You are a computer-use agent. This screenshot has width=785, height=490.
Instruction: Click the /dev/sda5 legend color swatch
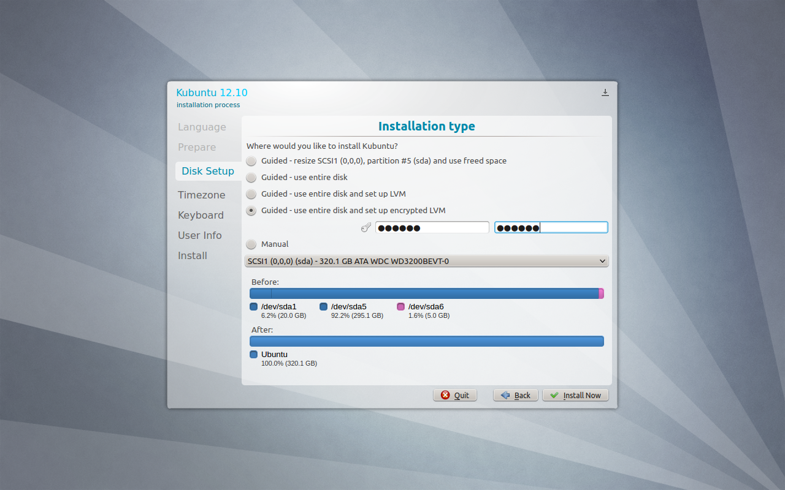click(x=324, y=307)
